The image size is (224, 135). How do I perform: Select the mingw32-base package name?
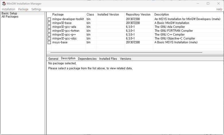62,23
